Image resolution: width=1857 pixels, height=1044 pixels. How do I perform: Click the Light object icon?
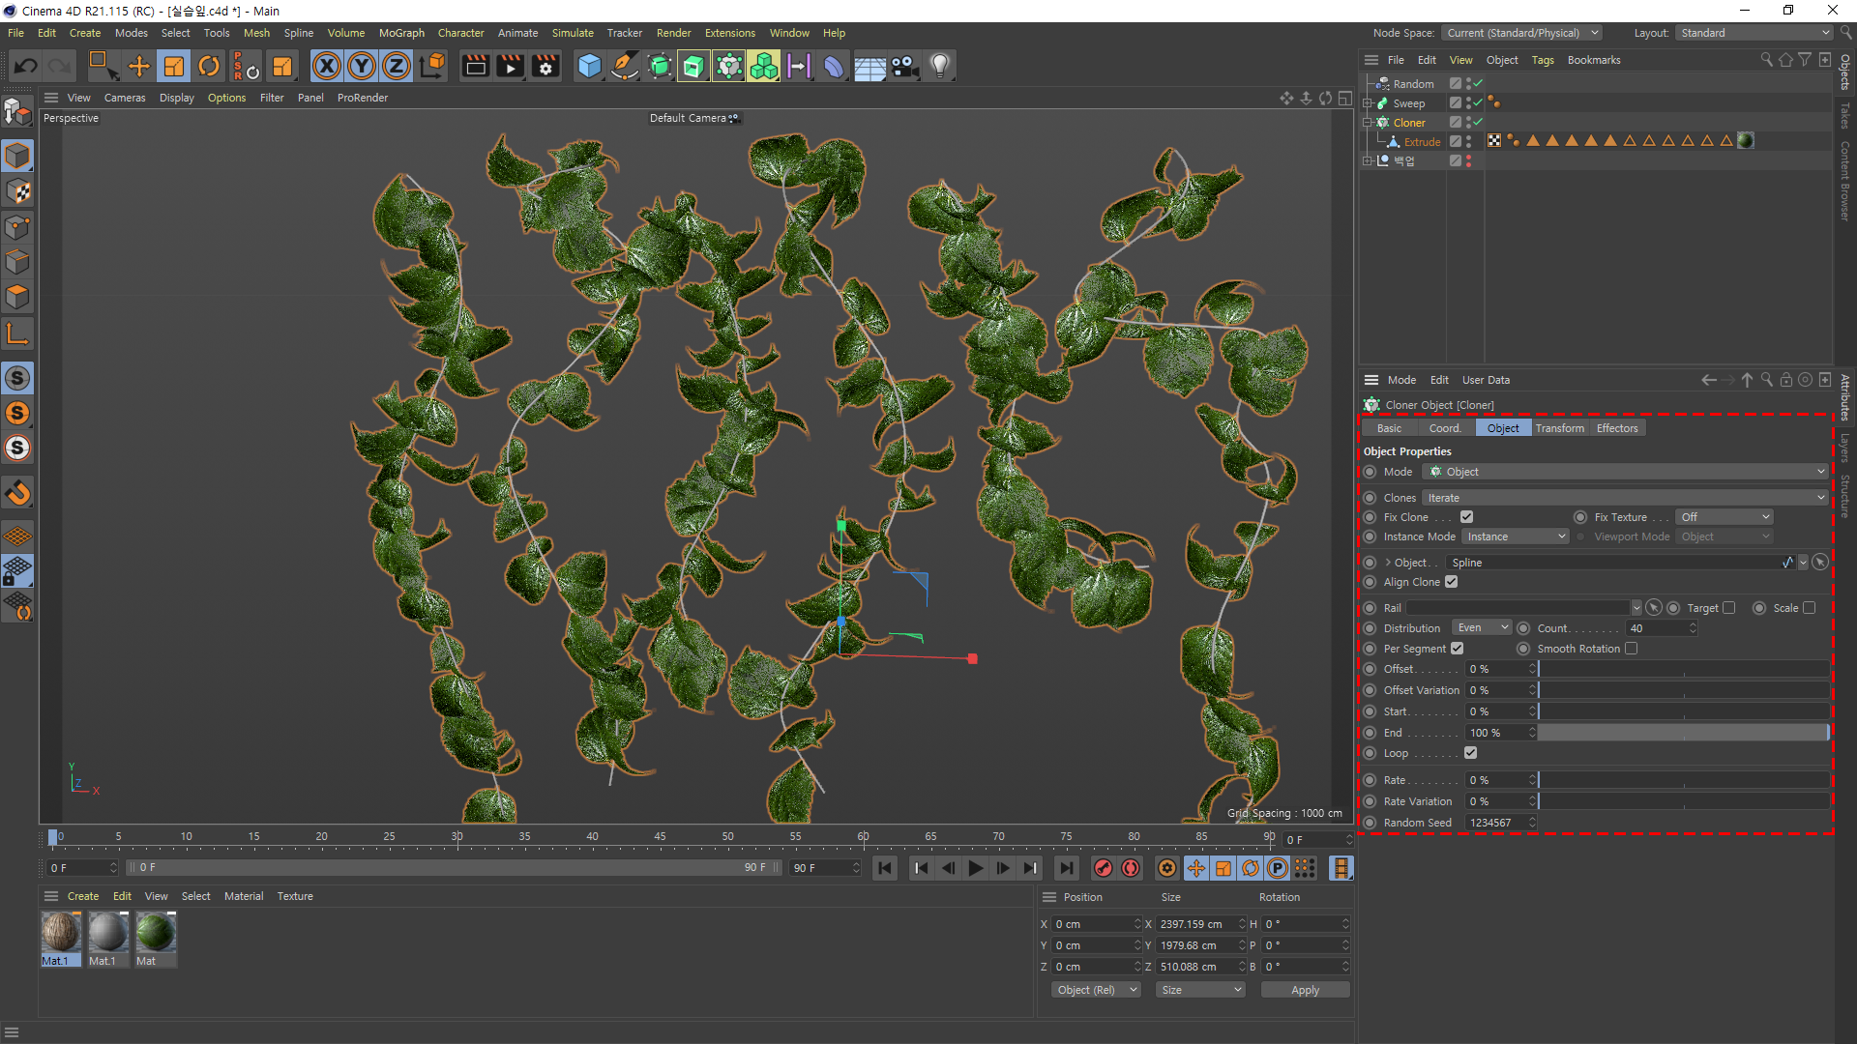point(939,66)
